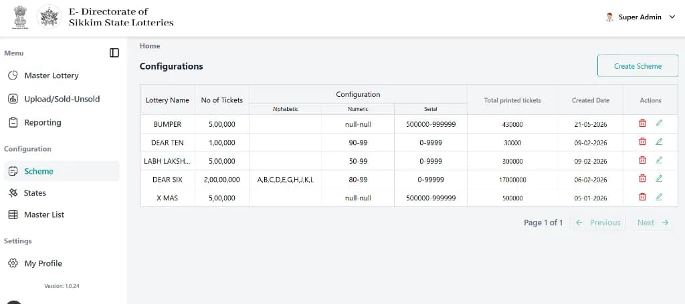Collapse the sidebar with panel icon

click(114, 53)
